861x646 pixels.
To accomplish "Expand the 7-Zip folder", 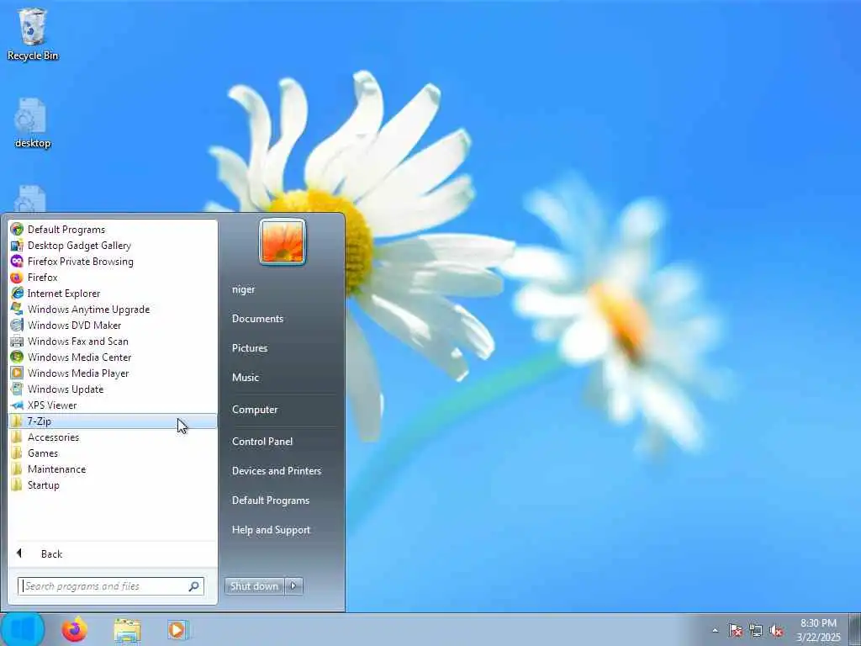I will 113,421.
